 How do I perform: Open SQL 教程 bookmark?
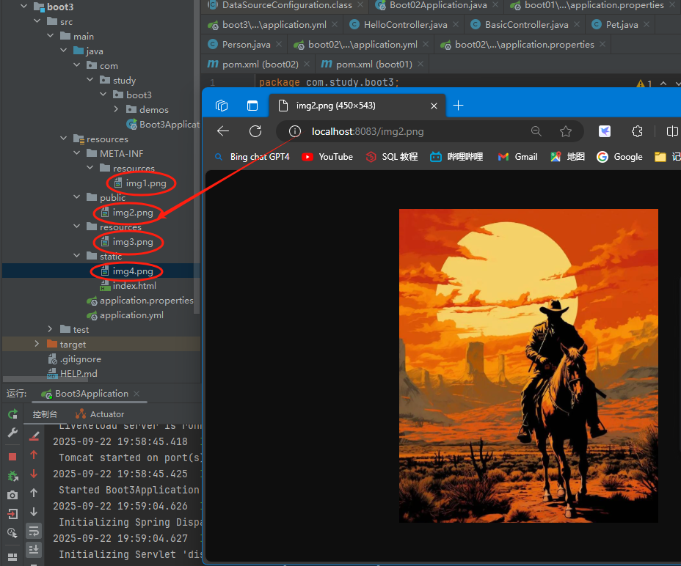[x=392, y=157]
